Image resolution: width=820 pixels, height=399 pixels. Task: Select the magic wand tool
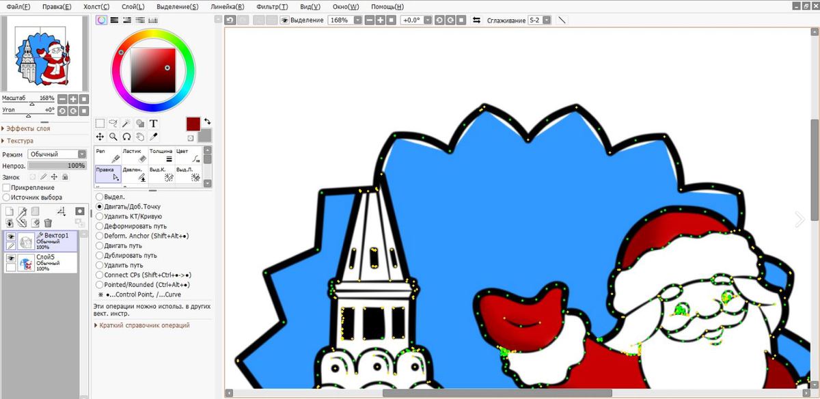126,124
